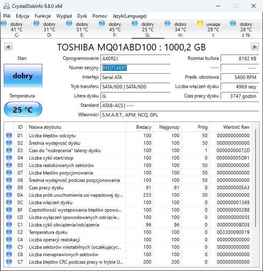Click the G: drive letter field

(x=135, y=96)
